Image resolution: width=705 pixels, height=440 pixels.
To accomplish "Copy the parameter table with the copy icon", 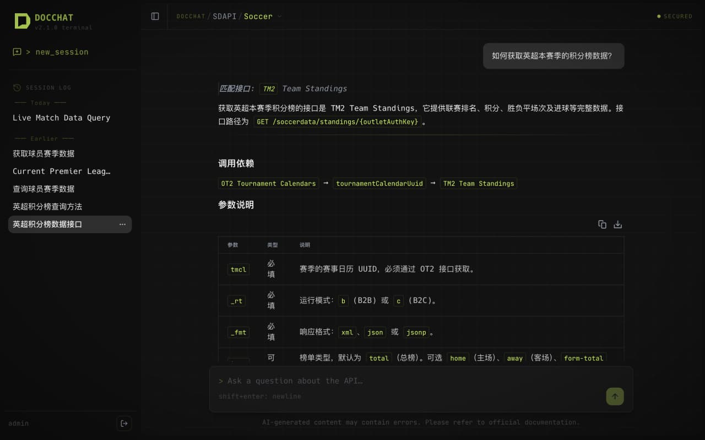I will click(x=602, y=224).
